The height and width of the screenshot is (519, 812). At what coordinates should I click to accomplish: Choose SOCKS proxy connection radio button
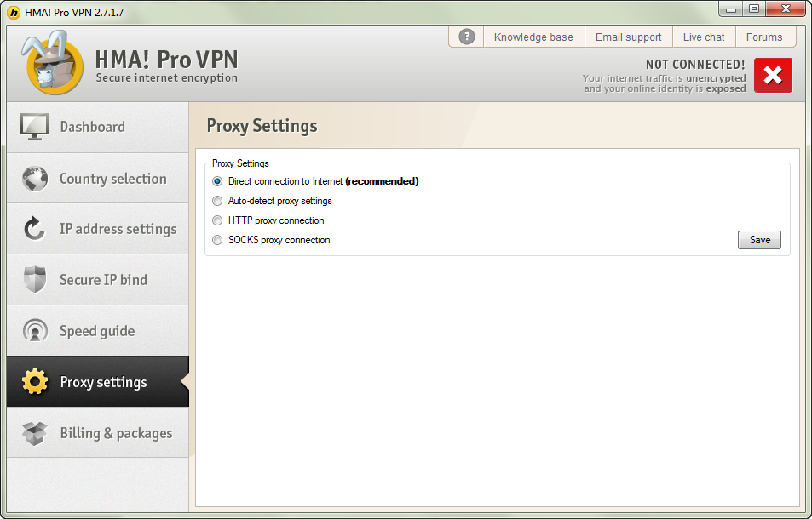(217, 241)
